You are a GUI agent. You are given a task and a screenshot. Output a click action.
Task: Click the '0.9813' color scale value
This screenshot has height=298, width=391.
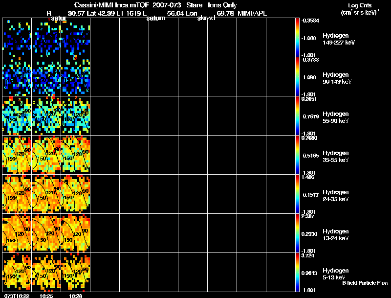click(309, 273)
